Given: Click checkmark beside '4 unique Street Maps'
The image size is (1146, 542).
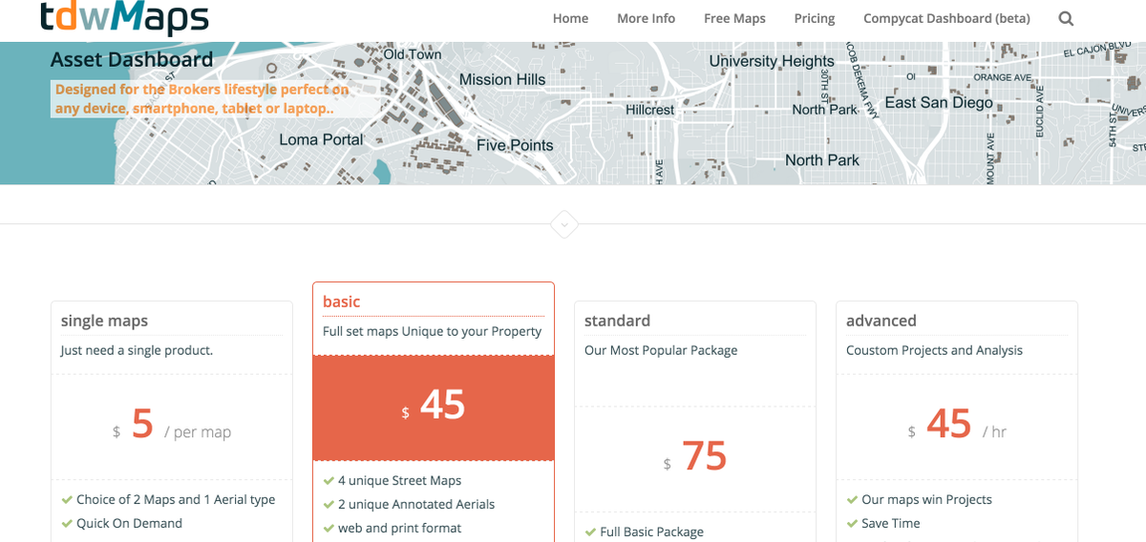Looking at the screenshot, I should point(329,481).
